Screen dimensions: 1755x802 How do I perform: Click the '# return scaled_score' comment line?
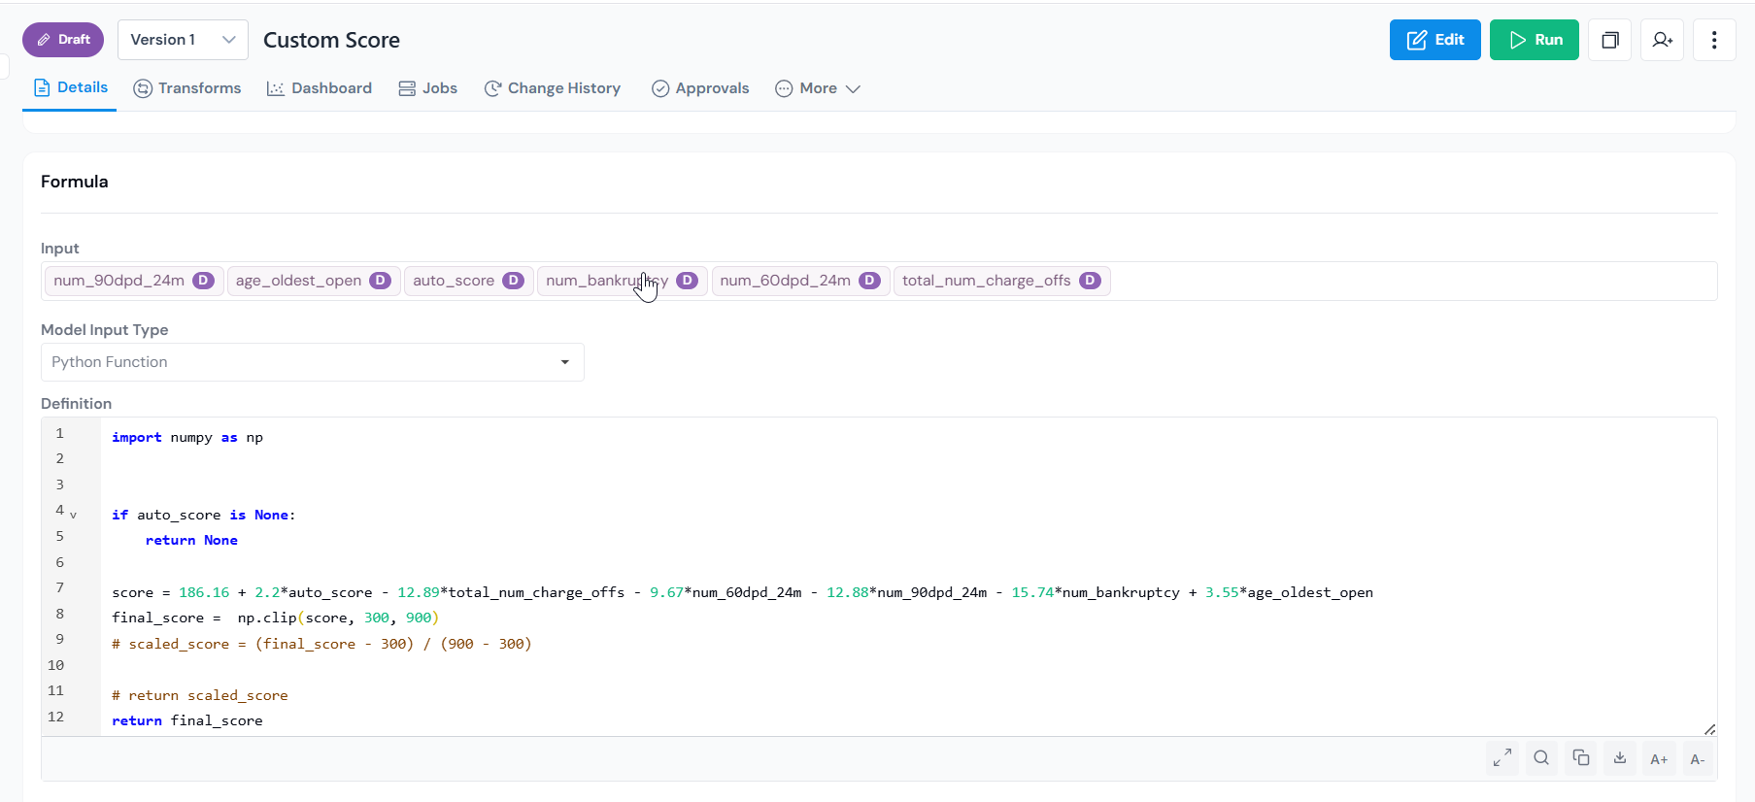[200, 696]
